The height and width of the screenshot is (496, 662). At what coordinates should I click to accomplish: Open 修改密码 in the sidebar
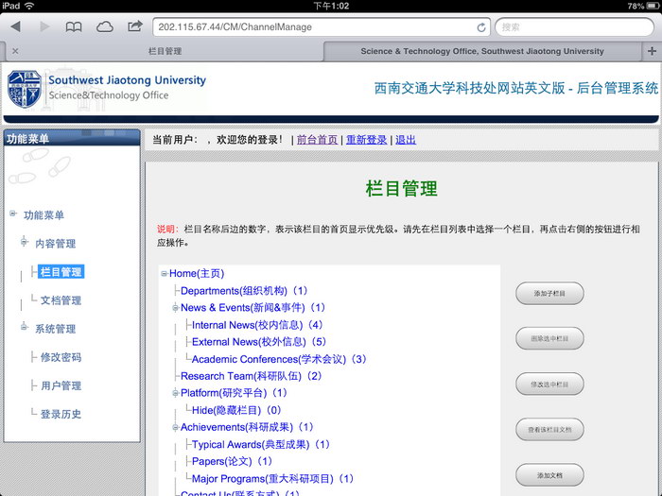click(61, 357)
